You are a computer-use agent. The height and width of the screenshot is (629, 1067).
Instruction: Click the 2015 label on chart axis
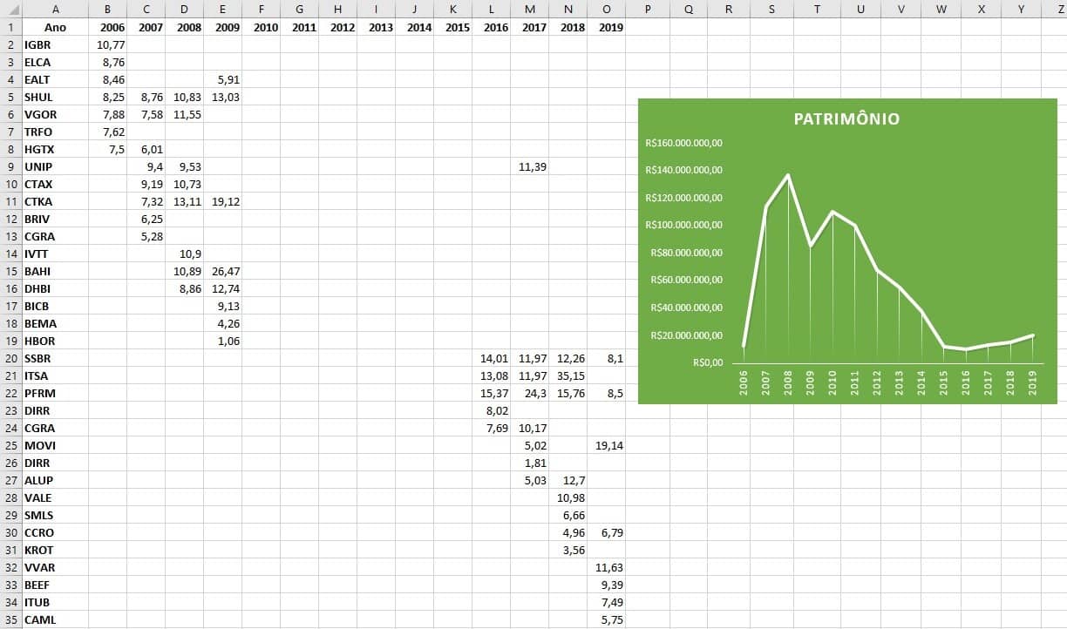(943, 383)
